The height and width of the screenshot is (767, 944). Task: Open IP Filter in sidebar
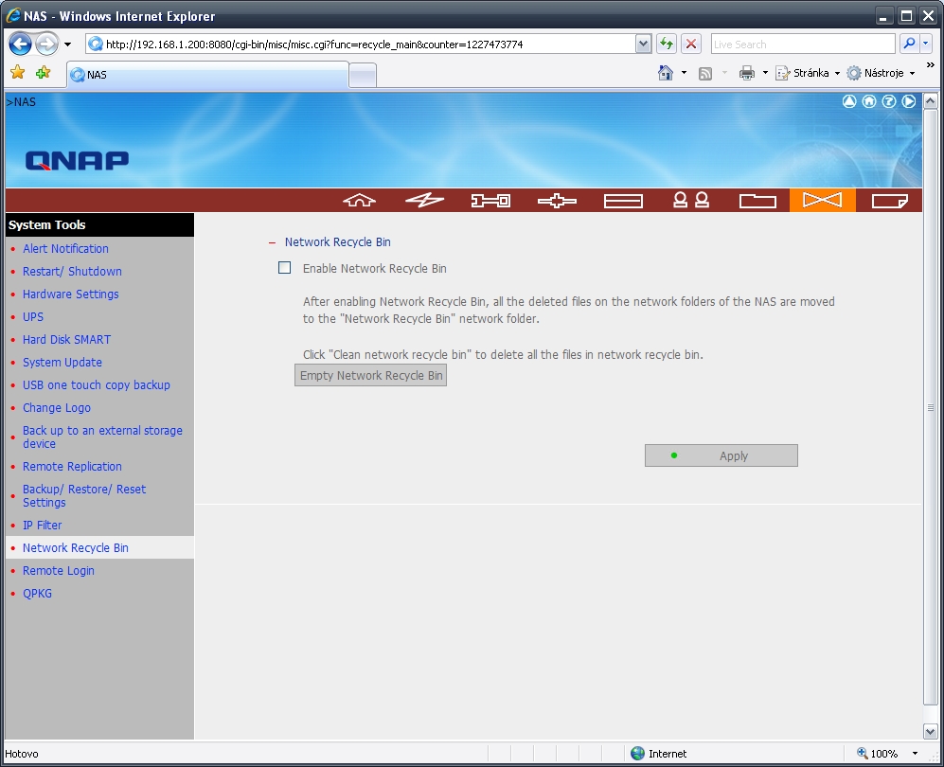pyautogui.click(x=43, y=525)
